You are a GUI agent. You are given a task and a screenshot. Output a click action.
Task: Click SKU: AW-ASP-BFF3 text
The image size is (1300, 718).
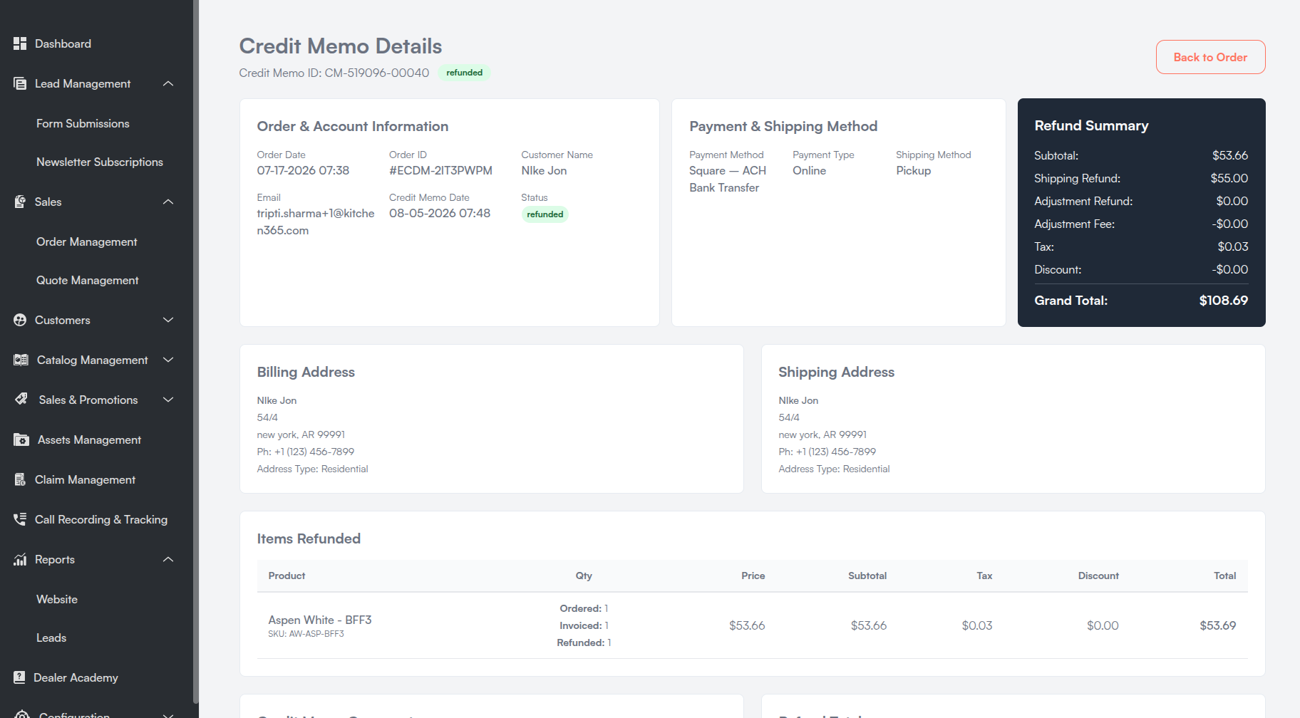click(306, 633)
